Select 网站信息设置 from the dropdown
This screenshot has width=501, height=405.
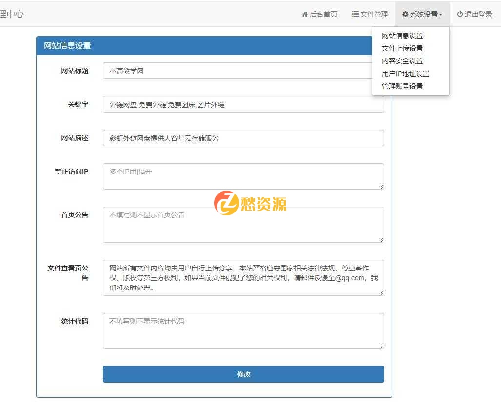tap(402, 36)
